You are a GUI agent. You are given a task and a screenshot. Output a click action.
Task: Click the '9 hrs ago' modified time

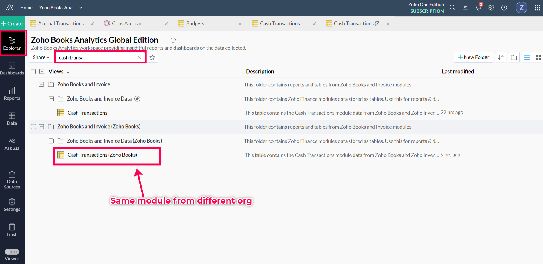coord(450,155)
